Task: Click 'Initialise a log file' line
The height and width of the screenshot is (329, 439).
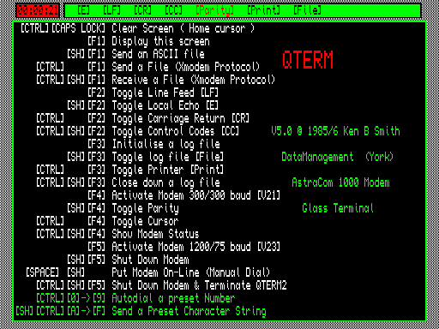Action: pos(165,145)
